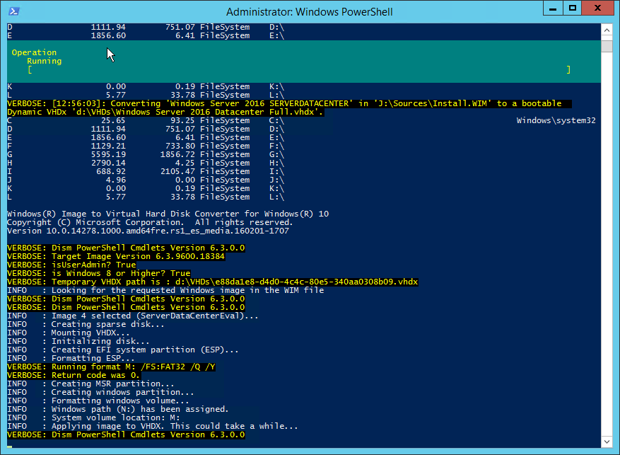Screen dimensions: 620x455
Task: Click the 'Running format M: /FS:FAT32' line
Action: click(111, 367)
